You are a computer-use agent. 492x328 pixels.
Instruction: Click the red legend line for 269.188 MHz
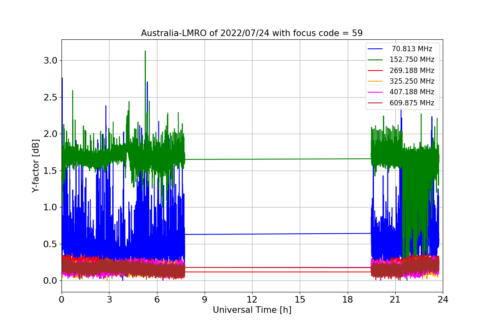375,71
